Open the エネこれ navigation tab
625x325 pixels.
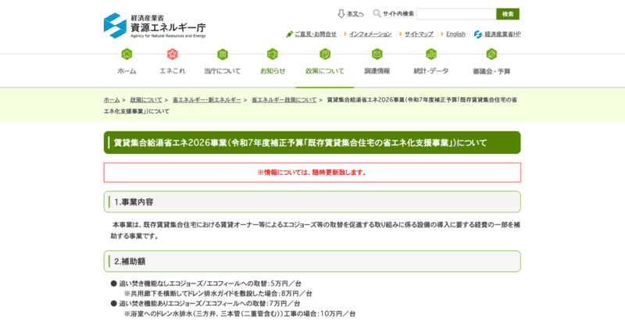[x=172, y=71]
